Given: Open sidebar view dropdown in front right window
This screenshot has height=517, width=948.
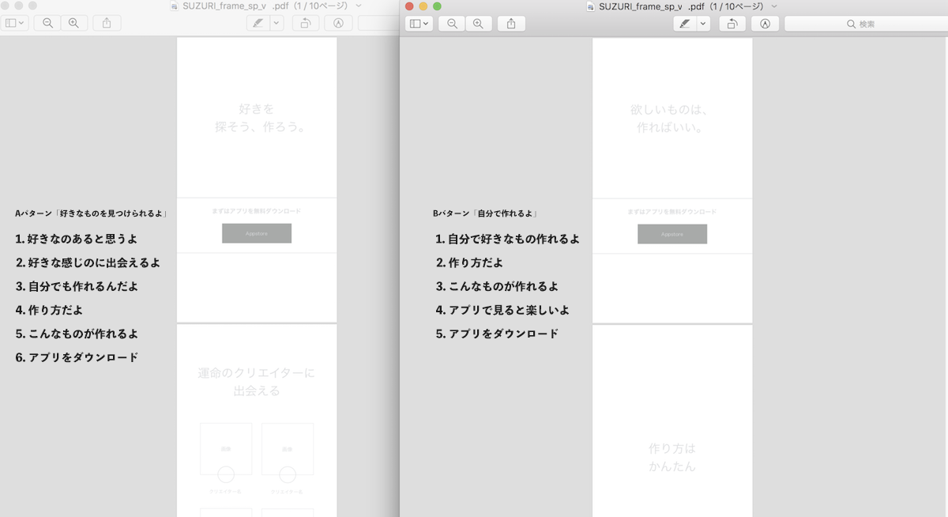Looking at the screenshot, I should tap(419, 24).
